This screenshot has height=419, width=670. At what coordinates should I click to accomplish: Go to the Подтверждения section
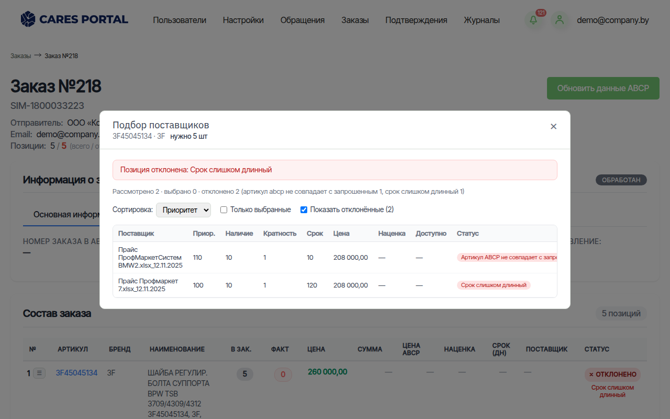pos(416,20)
